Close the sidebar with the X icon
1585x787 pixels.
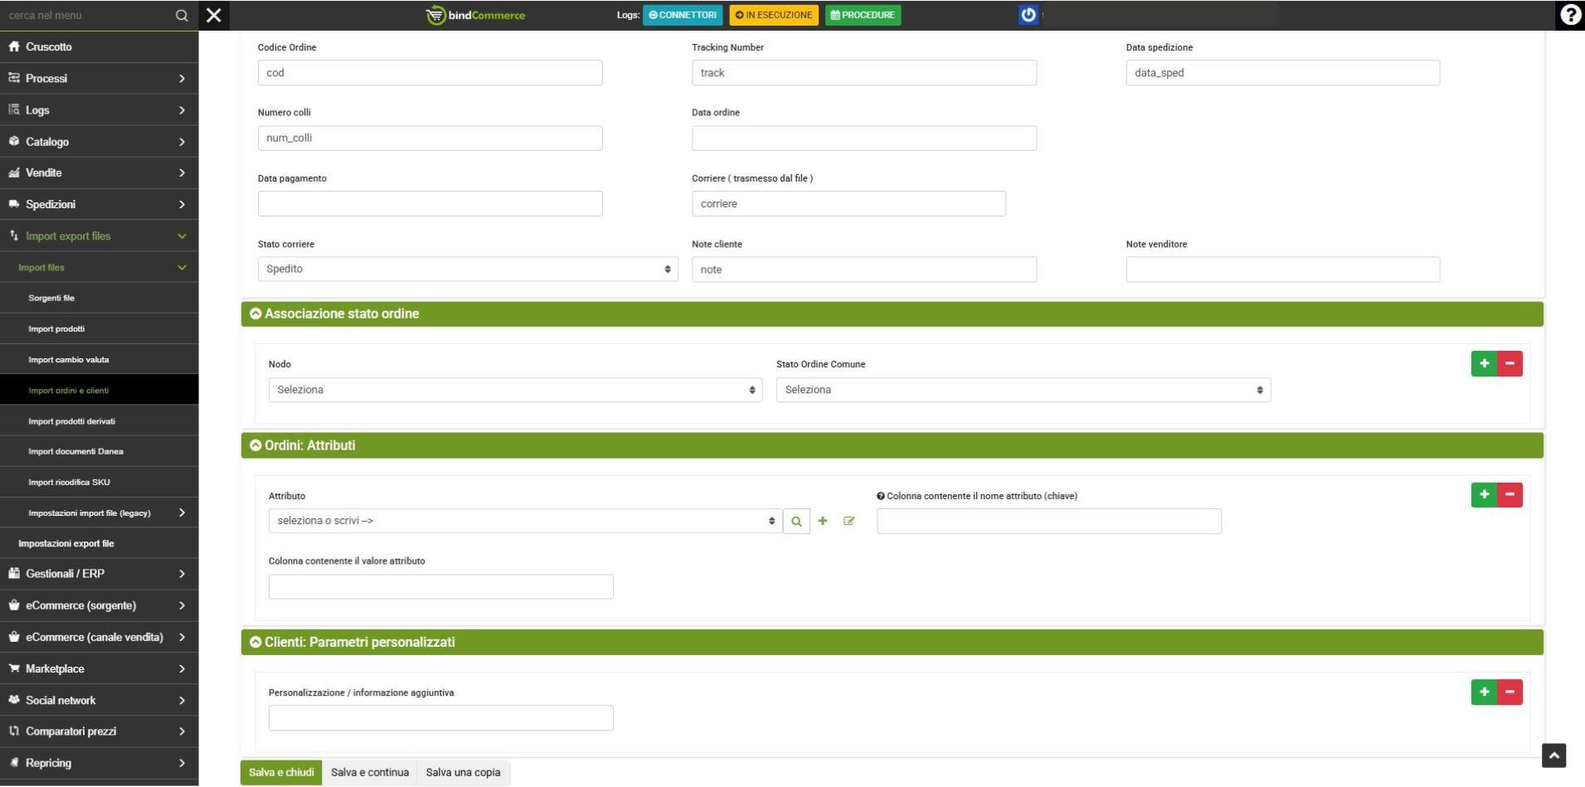coord(214,15)
